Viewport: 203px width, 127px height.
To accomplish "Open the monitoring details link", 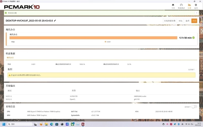I will 191,69.
